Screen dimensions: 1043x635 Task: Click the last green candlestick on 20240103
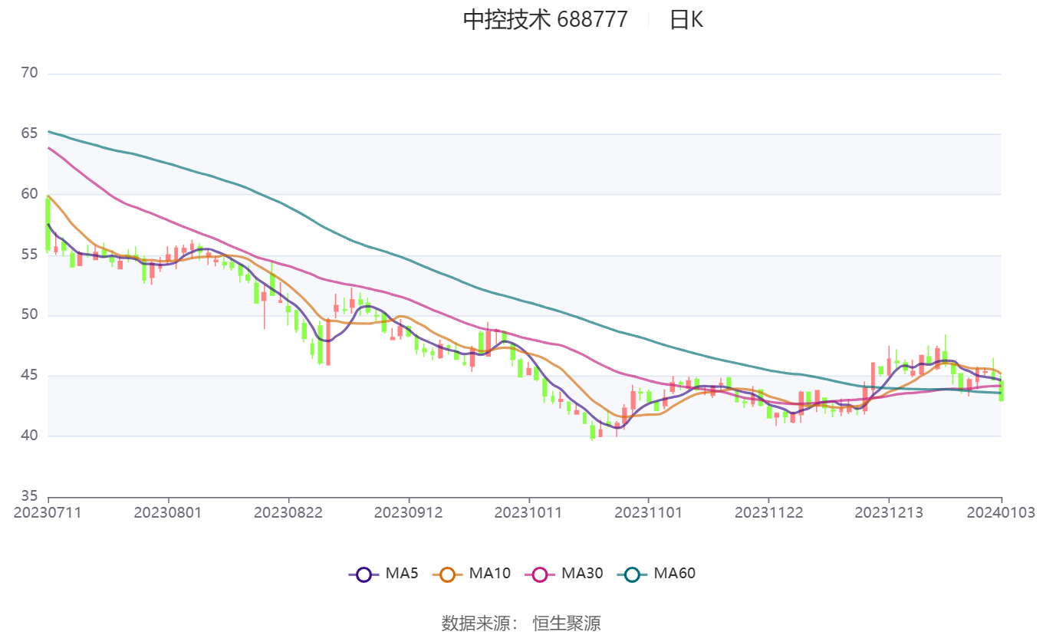(x=1002, y=390)
